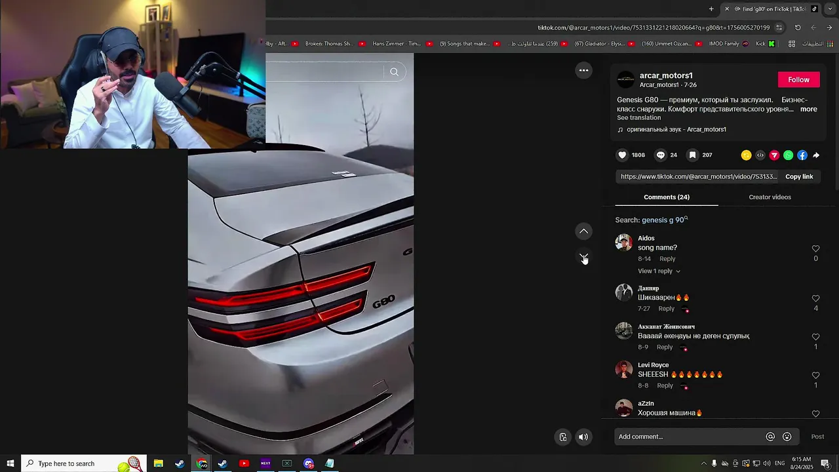Click the Add comment input field
Viewport: 839px width, 472px height.
[688, 437]
